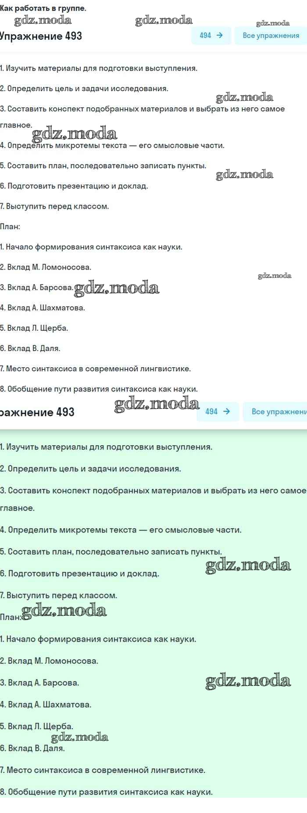This screenshot has height=813, width=307.
Task: Click the "Как работать в группе." title
Action: [43, 8]
